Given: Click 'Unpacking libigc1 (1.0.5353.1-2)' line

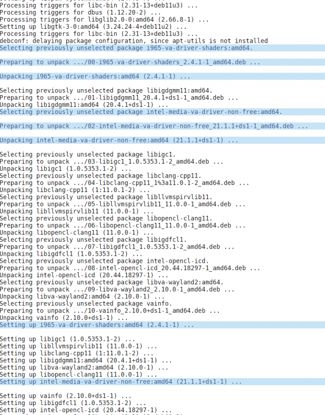Looking at the screenshot, I should 65,169.
